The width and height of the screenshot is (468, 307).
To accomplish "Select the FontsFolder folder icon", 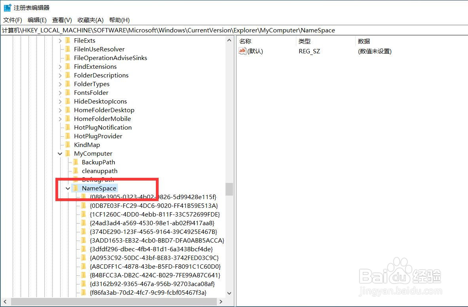I will [68, 92].
